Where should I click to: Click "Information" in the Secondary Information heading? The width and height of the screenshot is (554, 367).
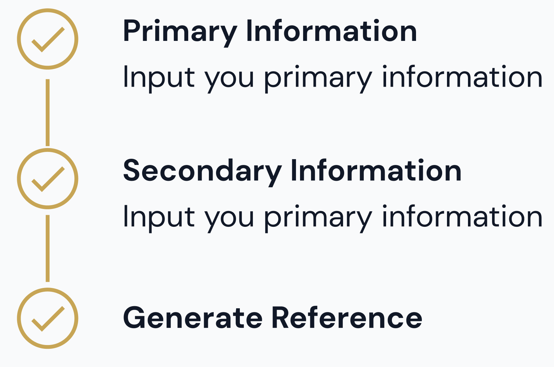tap(376, 171)
